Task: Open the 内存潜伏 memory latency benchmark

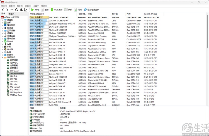Action: [x=12, y=68]
